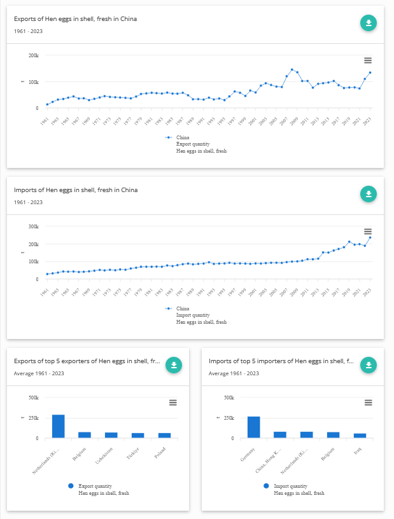This screenshot has height=519, width=394.
Task: Open hamburger menu on China exports chart
Action: [x=368, y=60]
